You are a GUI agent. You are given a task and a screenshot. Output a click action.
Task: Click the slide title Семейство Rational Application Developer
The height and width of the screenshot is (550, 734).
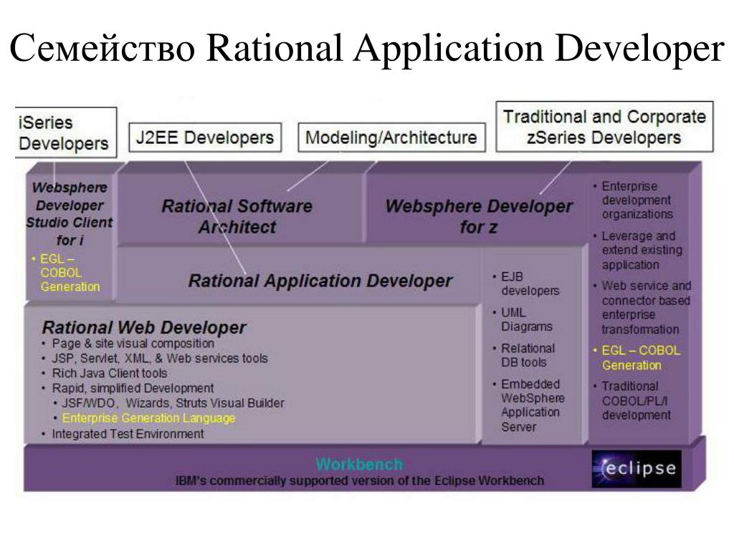(367, 48)
